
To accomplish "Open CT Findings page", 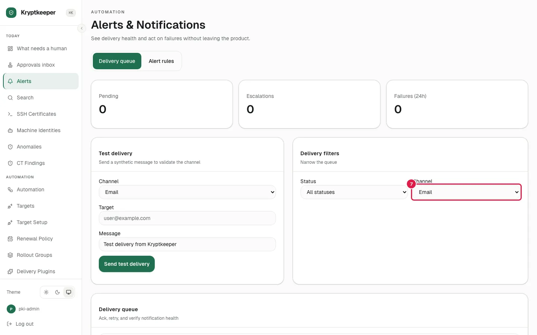I will pos(41,163).
